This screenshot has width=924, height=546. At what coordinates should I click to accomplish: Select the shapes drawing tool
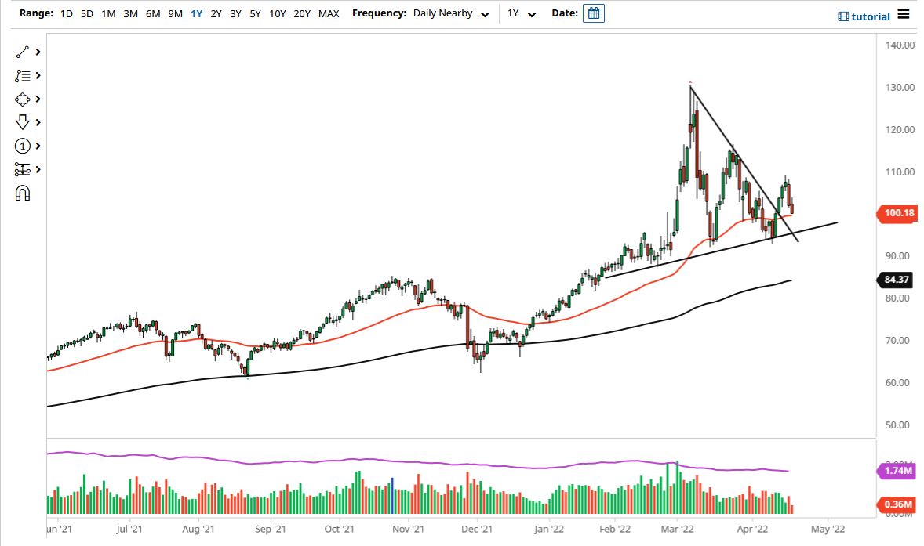point(23,99)
